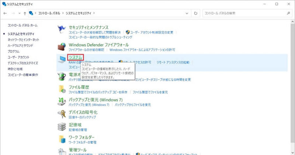Viewport: 295px width, 155px height.
Task: Open 記憶域 heading
Action: (x=75, y=125)
